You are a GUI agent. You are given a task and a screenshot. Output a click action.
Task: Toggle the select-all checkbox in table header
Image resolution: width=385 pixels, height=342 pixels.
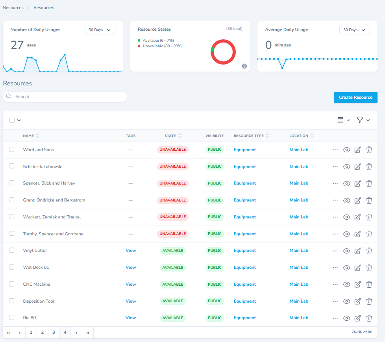(x=12, y=120)
